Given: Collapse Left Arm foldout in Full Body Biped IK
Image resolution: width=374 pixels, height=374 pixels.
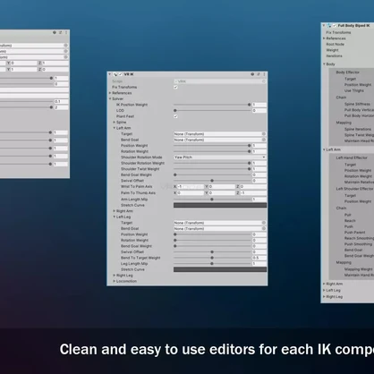Looking at the screenshot, I should (324, 149).
